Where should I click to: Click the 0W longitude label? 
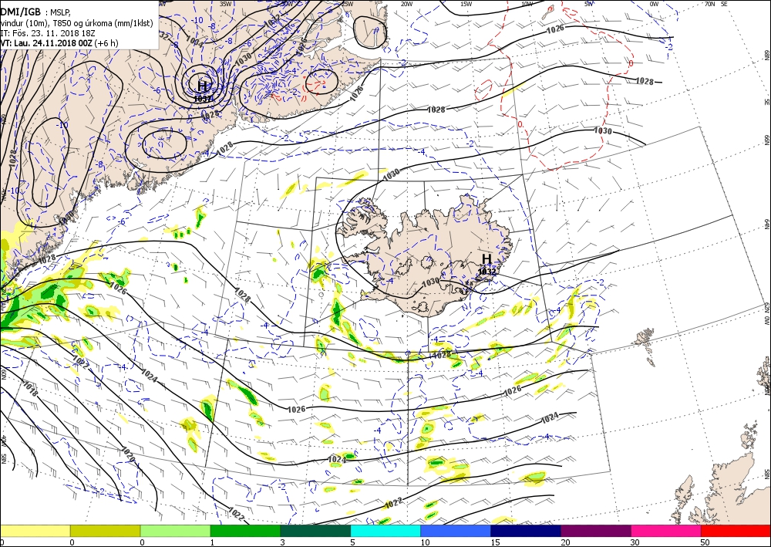tap(654, 4)
